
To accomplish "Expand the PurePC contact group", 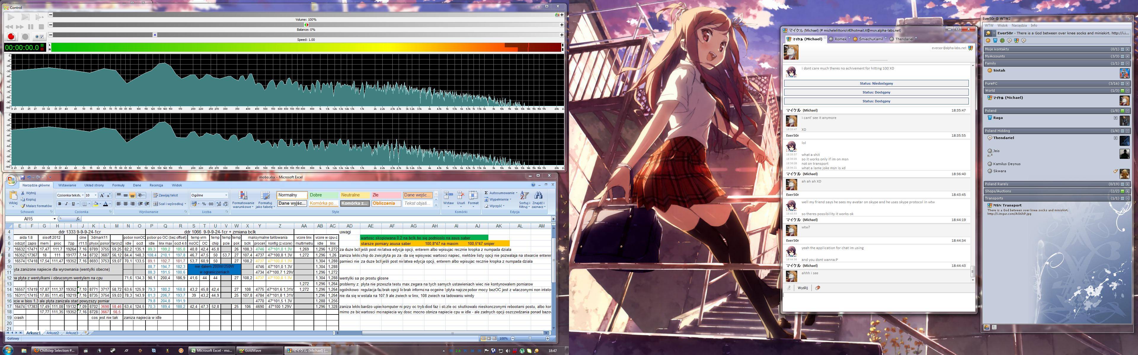I will [x=1127, y=83].
